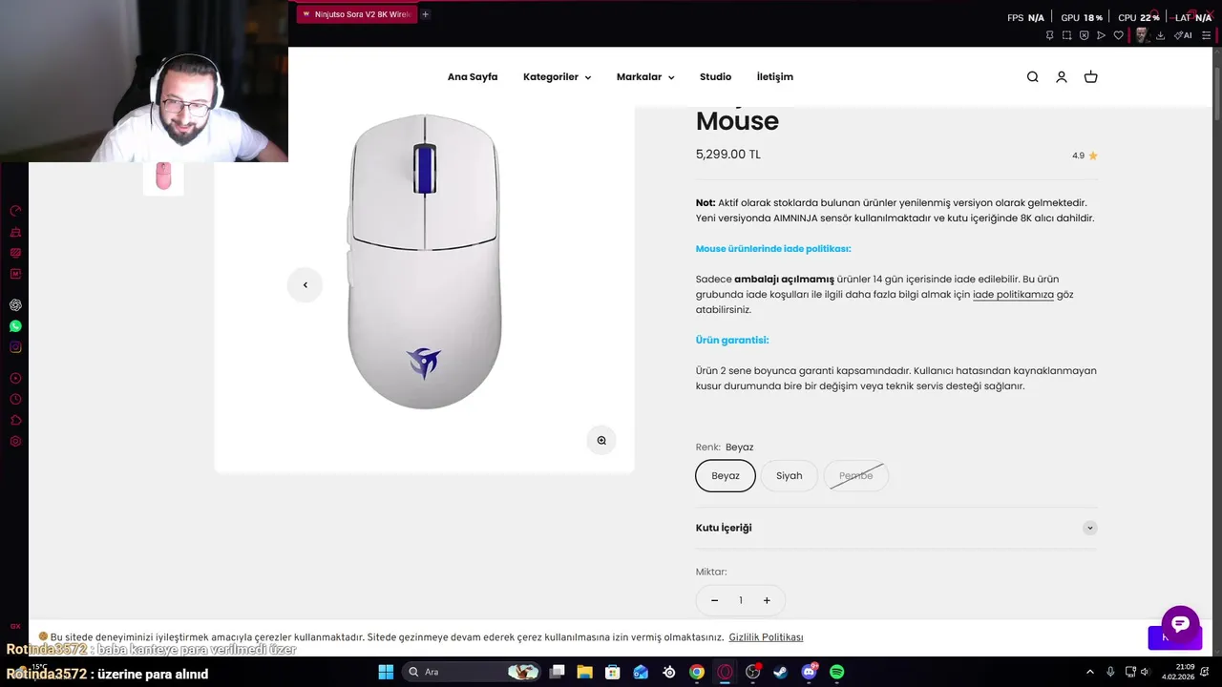This screenshot has width=1222, height=687.
Task: Select the crossed-out Pembe color option
Action: [856, 476]
